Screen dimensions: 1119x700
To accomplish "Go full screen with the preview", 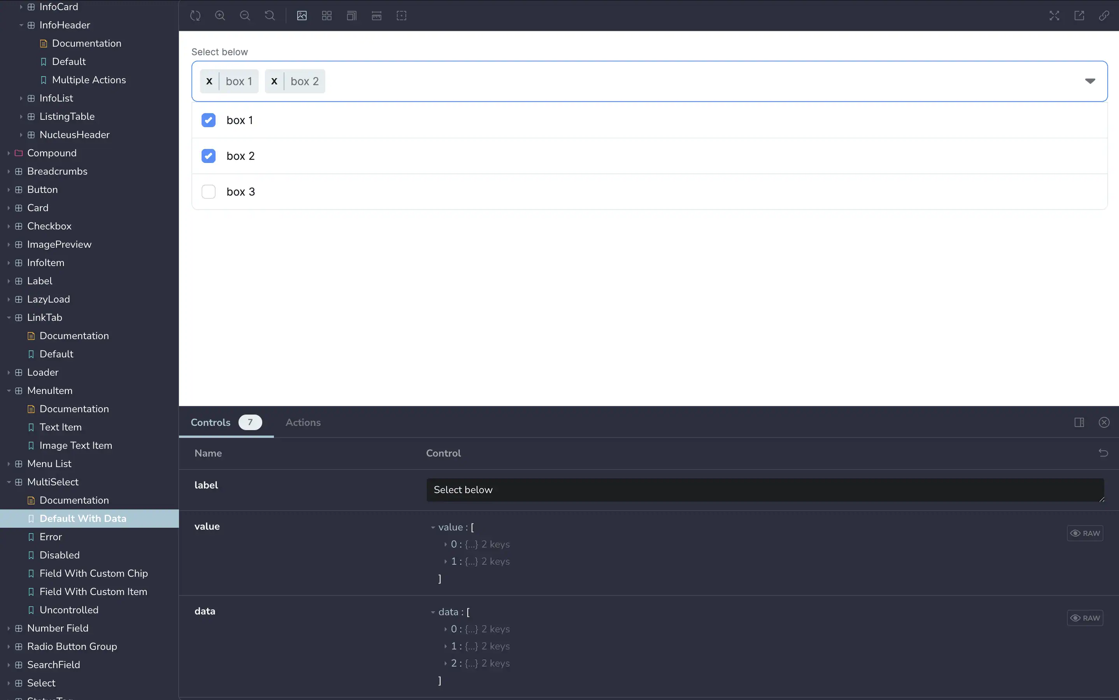I will (1054, 15).
